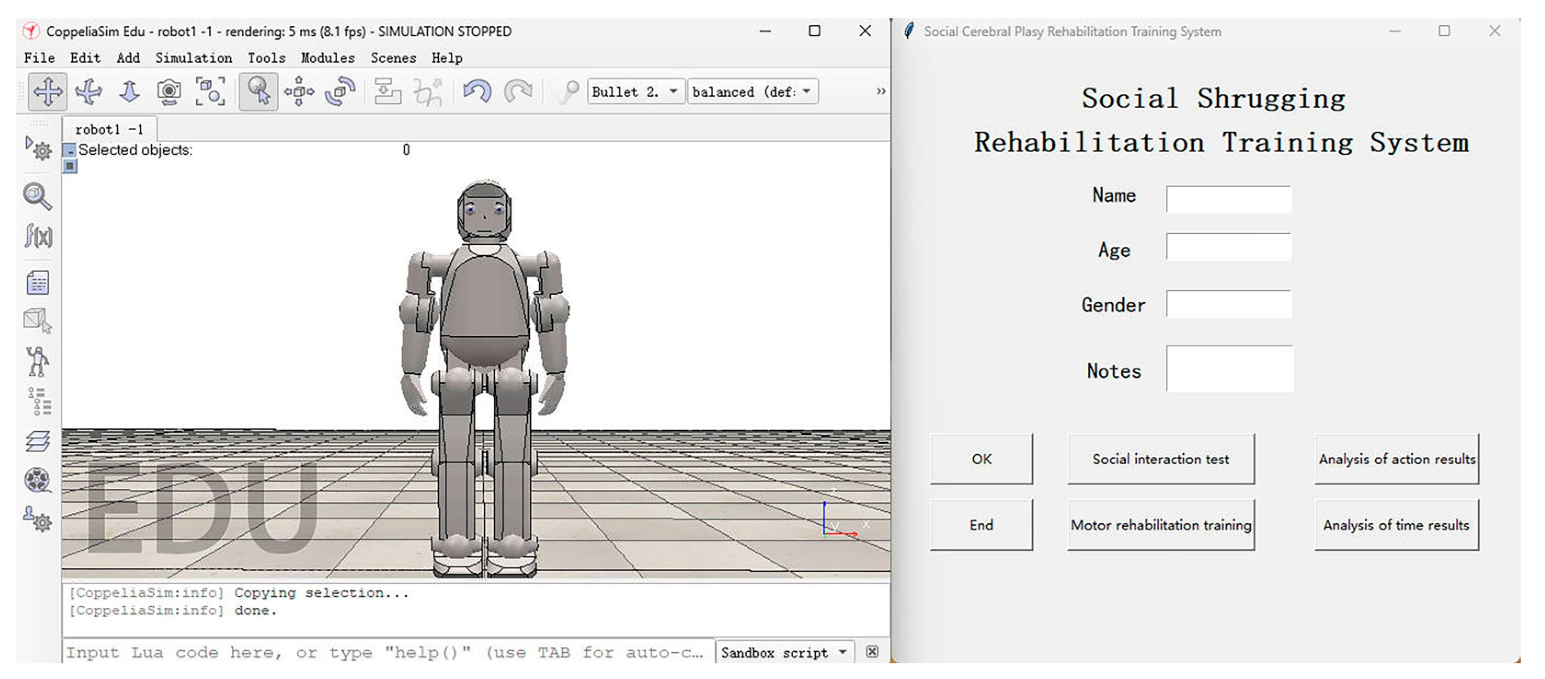
Task: Open the balanced dynamics settings dropdown
Action: 752,92
